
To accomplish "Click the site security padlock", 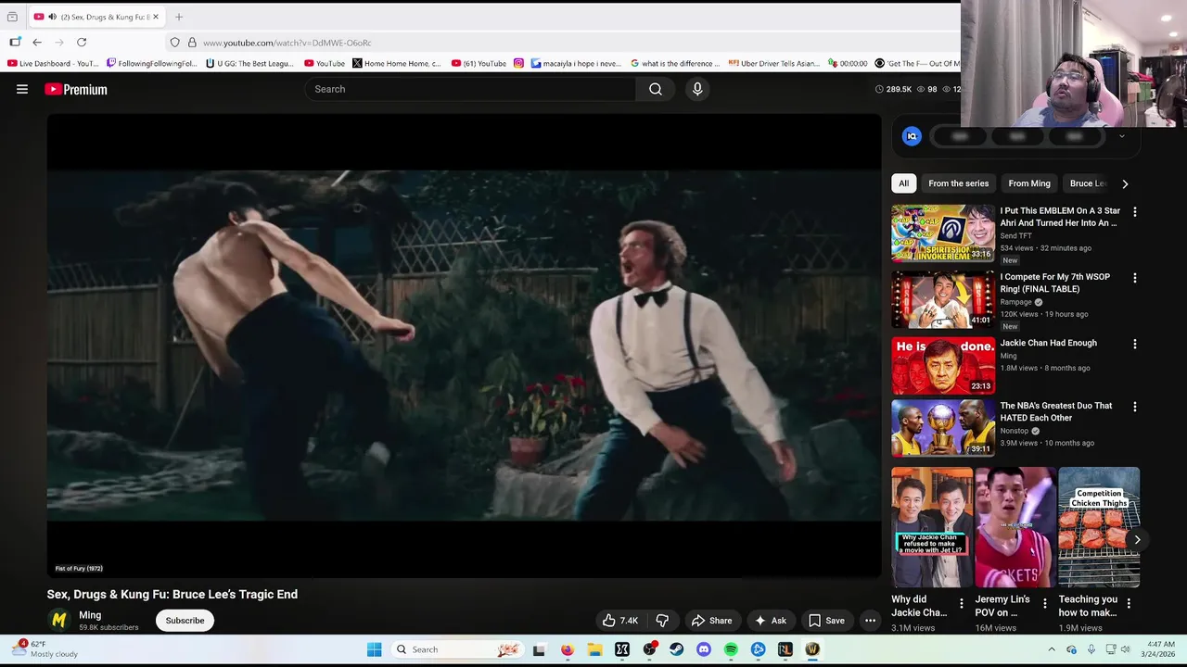I will (x=192, y=43).
